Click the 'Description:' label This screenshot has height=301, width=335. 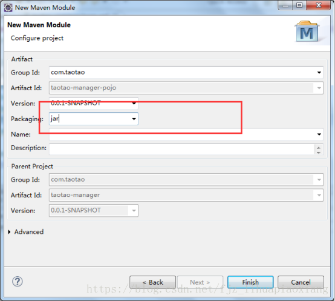pyautogui.click(x=28, y=148)
